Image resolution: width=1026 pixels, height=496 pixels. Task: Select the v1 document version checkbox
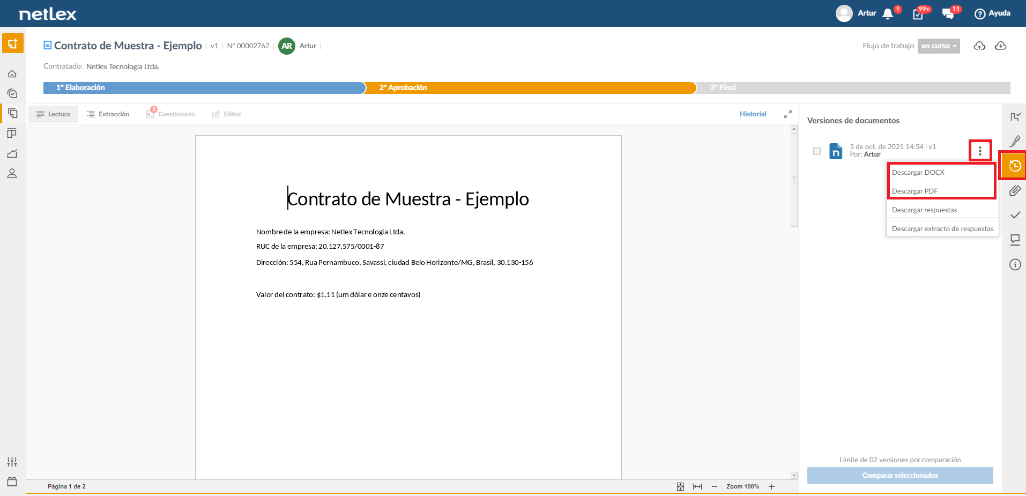817,151
